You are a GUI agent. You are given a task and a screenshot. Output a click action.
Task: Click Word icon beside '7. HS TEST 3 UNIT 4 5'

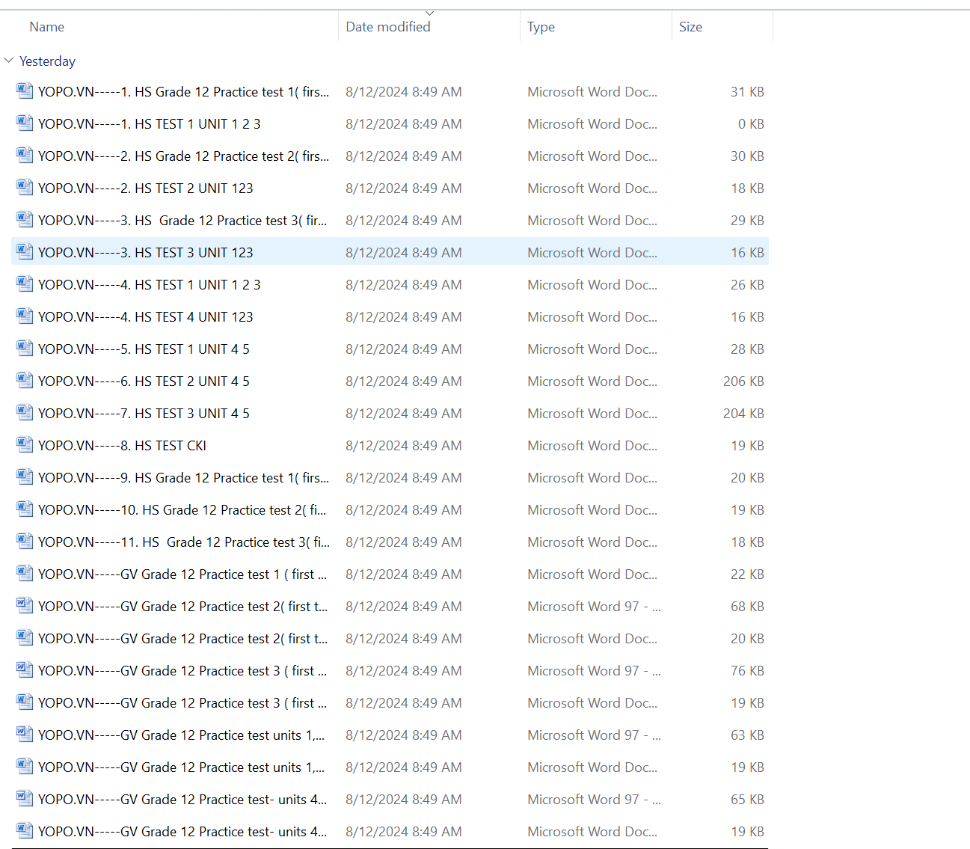tap(25, 413)
